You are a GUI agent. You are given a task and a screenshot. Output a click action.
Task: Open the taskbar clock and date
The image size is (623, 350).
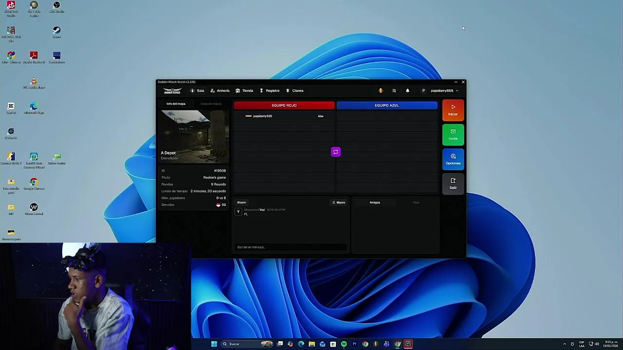611,344
